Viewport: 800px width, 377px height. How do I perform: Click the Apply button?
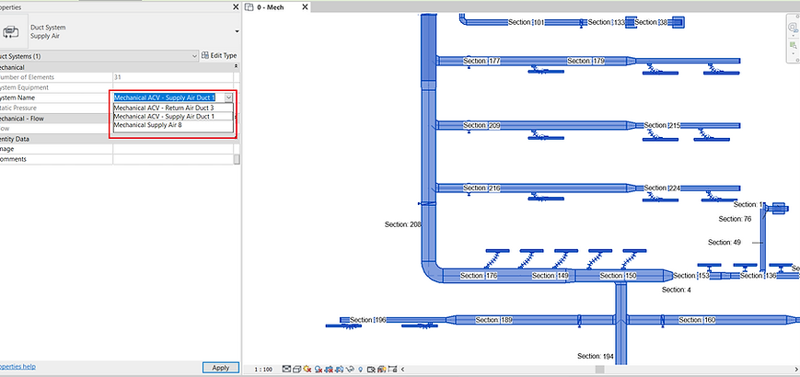(x=220, y=367)
